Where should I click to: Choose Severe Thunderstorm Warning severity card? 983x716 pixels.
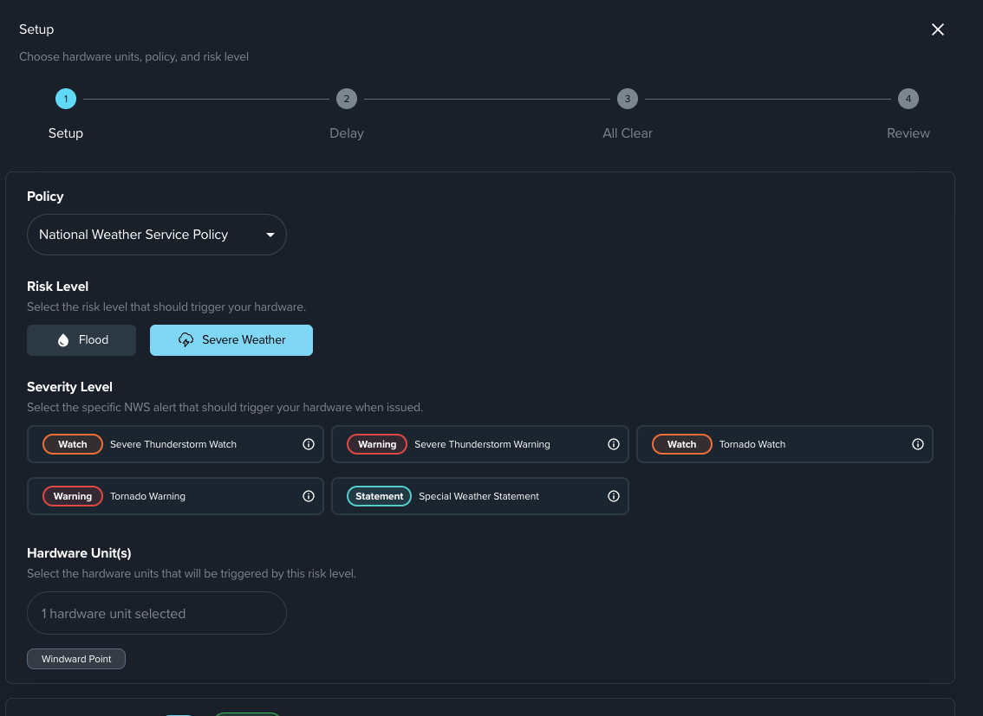coord(480,444)
